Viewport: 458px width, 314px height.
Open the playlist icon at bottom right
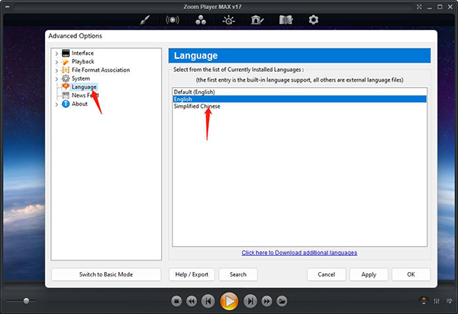coord(448,300)
